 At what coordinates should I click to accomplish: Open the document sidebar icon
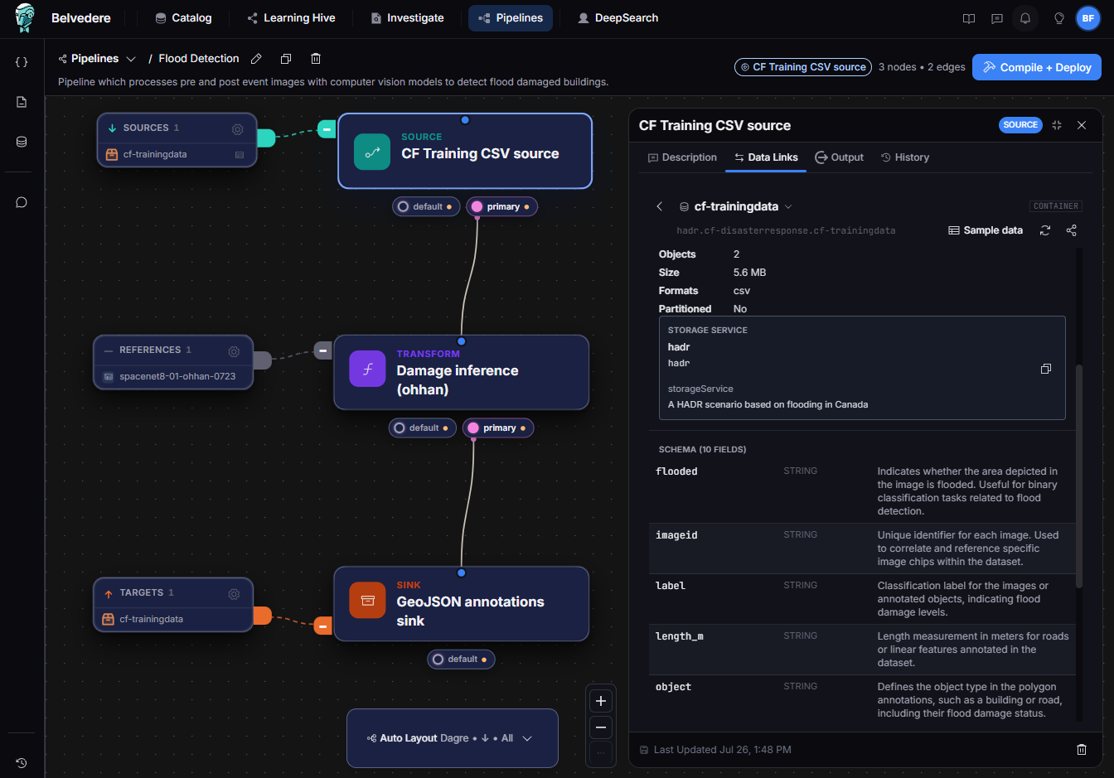22,102
